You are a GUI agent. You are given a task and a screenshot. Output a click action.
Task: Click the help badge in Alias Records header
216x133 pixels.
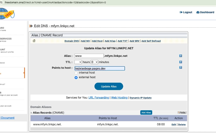tap(182, 113)
